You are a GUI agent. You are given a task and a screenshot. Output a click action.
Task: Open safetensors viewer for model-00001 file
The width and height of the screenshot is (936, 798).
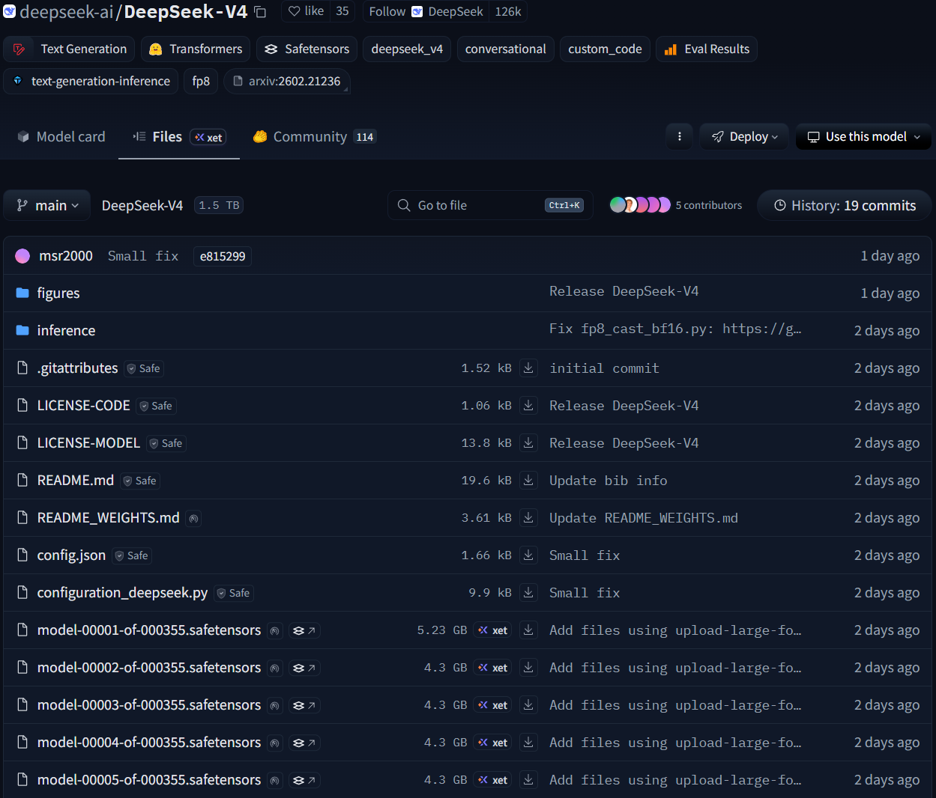[304, 630]
